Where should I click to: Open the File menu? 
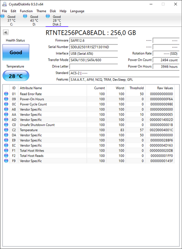click(x=5, y=11)
